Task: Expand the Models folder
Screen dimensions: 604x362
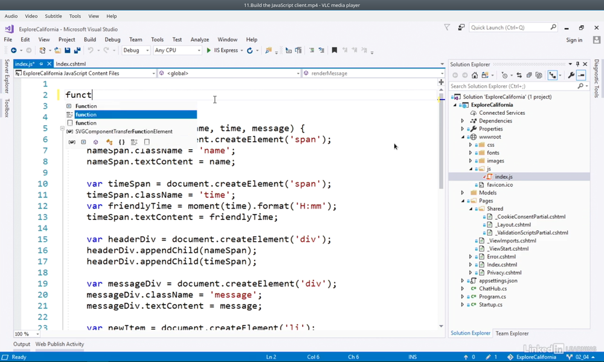Action: (463, 193)
